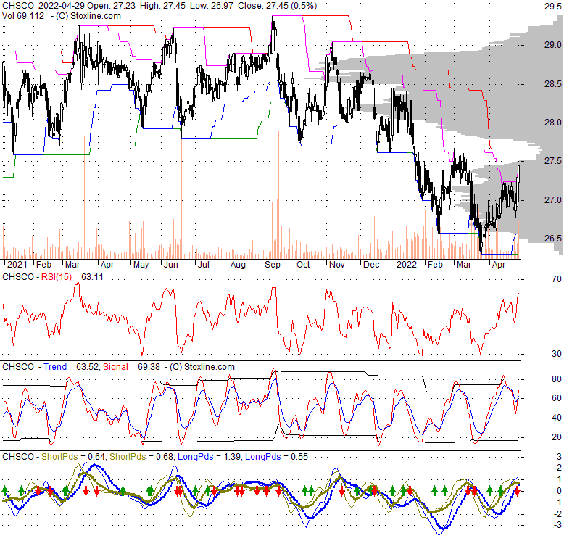Click the 28.0 price axis label
564x541 pixels.
pyautogui.click(x=552, y=123)
